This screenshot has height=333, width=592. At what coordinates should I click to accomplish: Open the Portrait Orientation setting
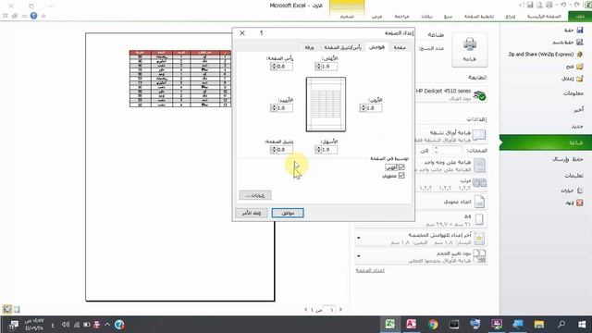click(451, 202)
